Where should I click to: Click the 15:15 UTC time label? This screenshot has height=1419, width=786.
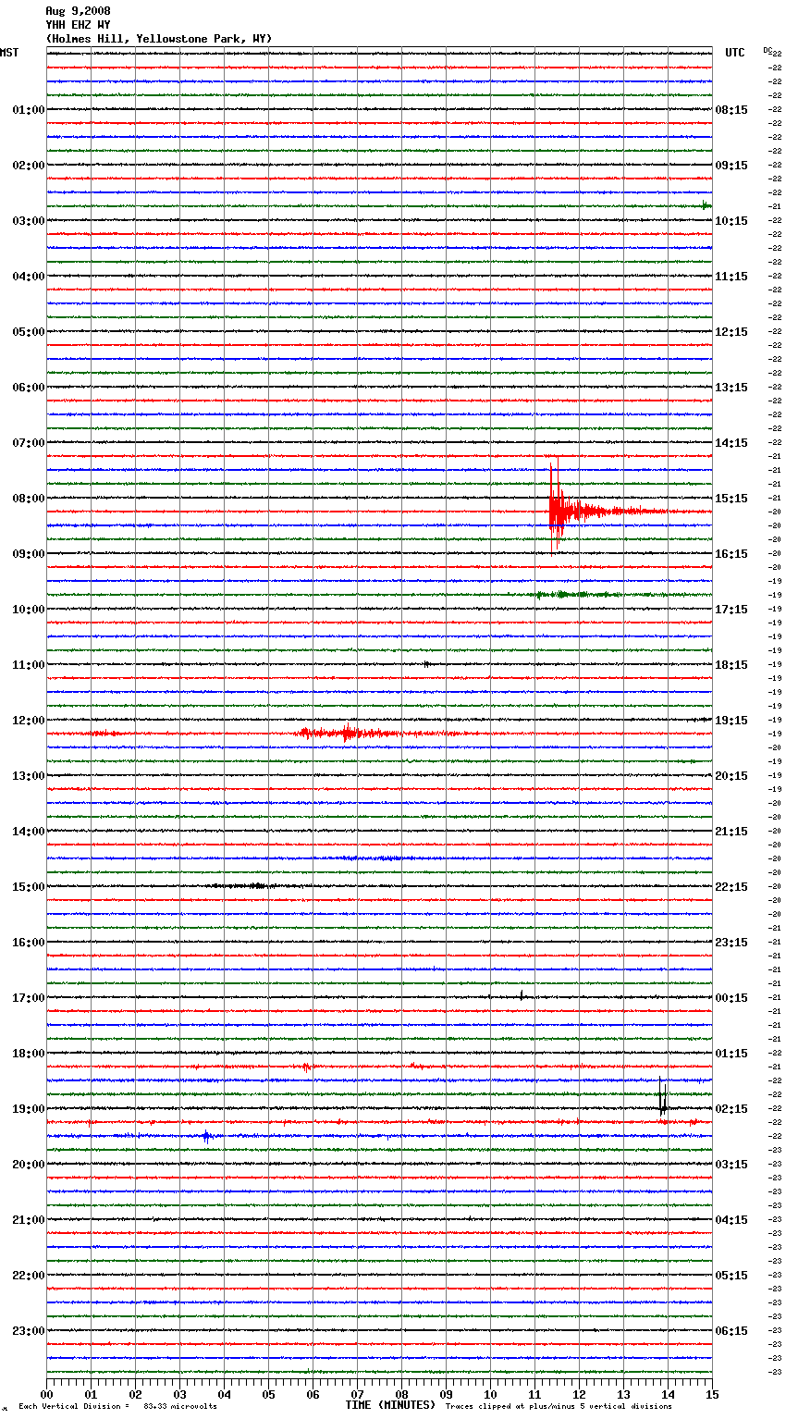731,499
